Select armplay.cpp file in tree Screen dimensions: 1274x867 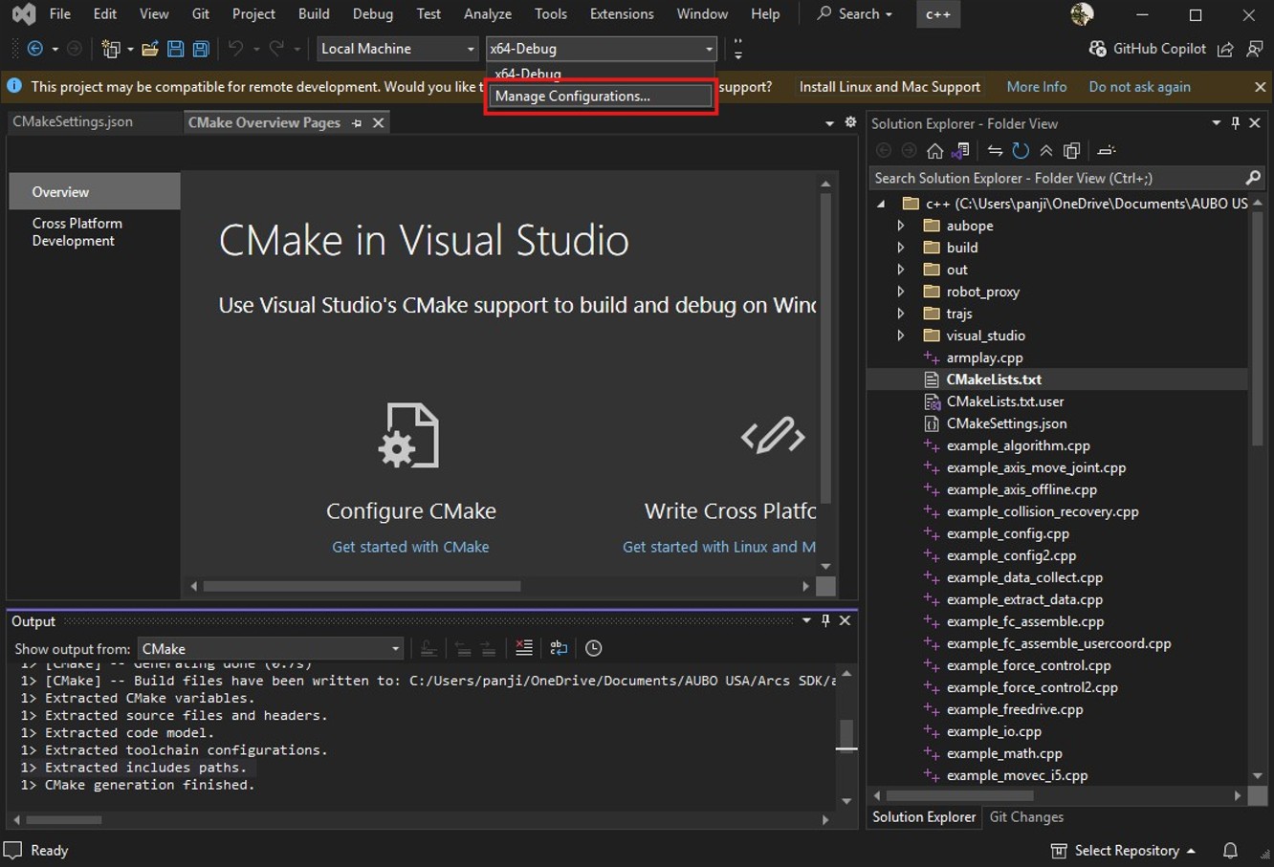pyautogui.click(x=984, y=358)
